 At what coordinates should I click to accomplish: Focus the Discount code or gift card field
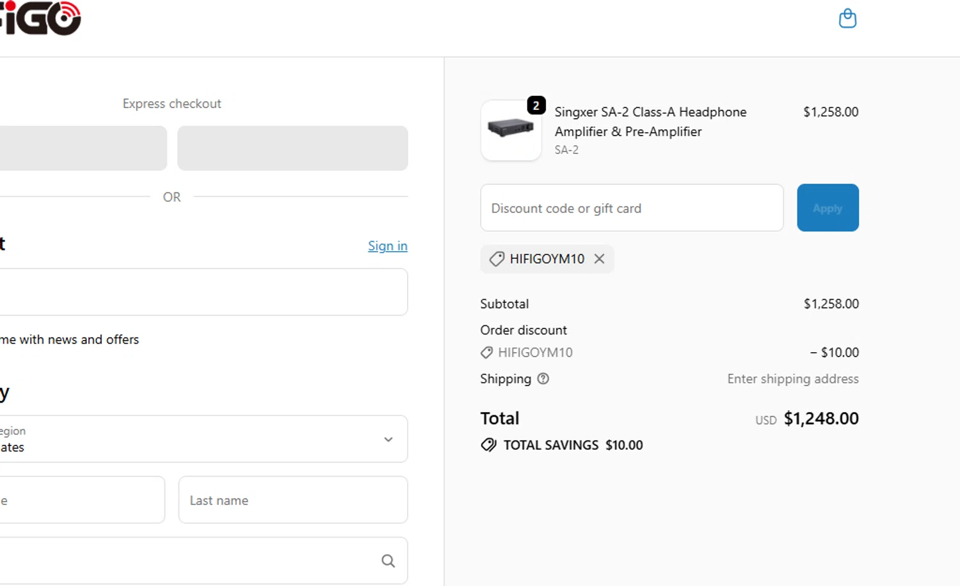point(632,208)
